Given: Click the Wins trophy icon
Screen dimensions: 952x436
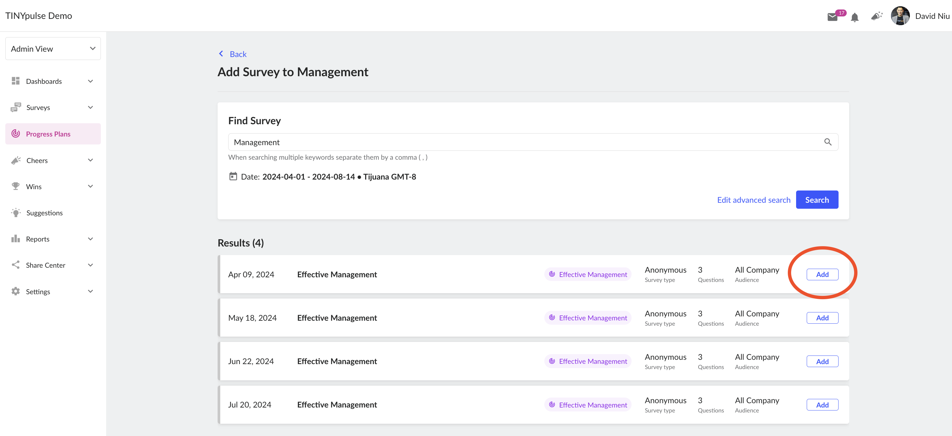Looking at the screenshot, I should (16, 186).
